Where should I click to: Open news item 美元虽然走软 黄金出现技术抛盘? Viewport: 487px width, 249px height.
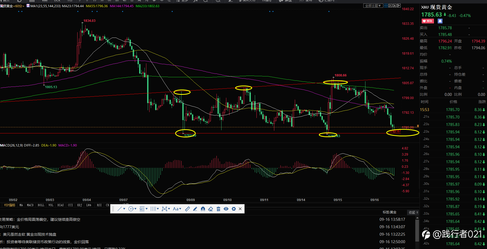30,234
